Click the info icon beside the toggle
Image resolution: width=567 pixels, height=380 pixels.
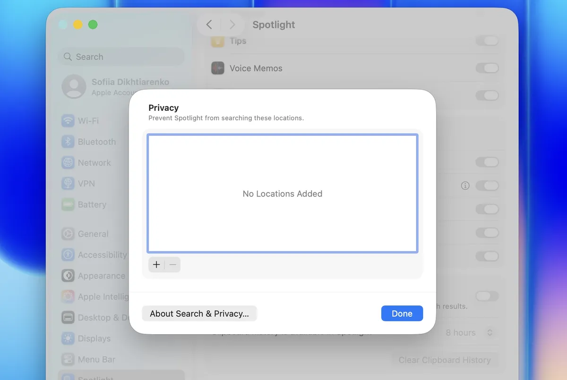(465, 186)
